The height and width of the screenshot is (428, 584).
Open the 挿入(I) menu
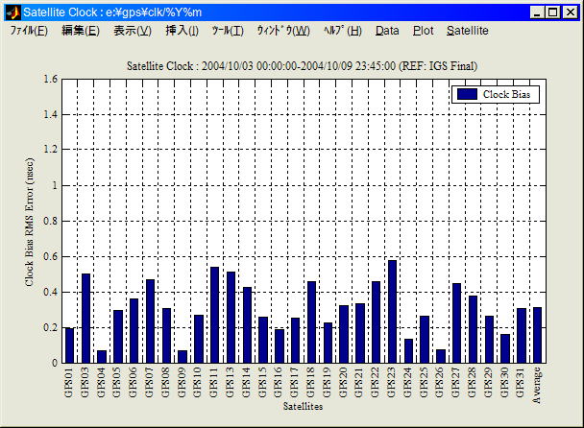coord(182,31)
